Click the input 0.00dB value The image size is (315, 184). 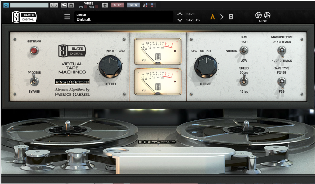[110, 84]
